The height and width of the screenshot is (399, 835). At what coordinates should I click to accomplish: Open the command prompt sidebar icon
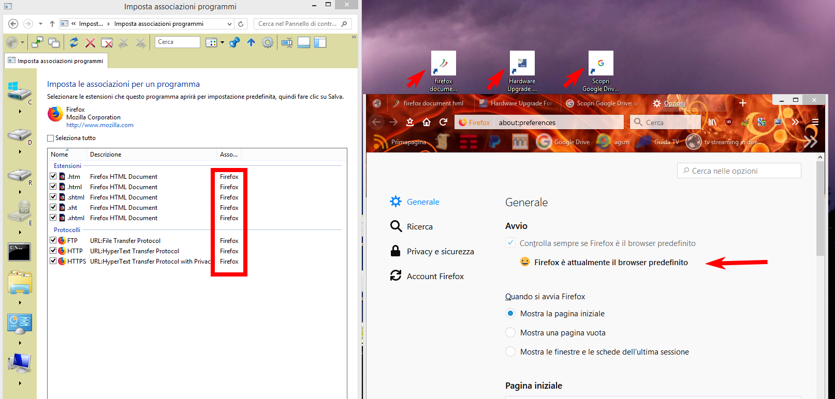19,252
